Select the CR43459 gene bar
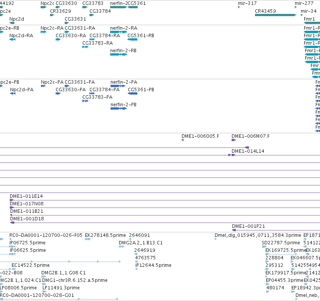This screenshot has width=320, height=301. click(276, 15)
